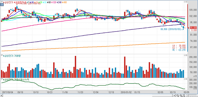This screenshot has height=97, width=198.
Task: Click the 11/20 date axis label
Action: tap(80, 92)
